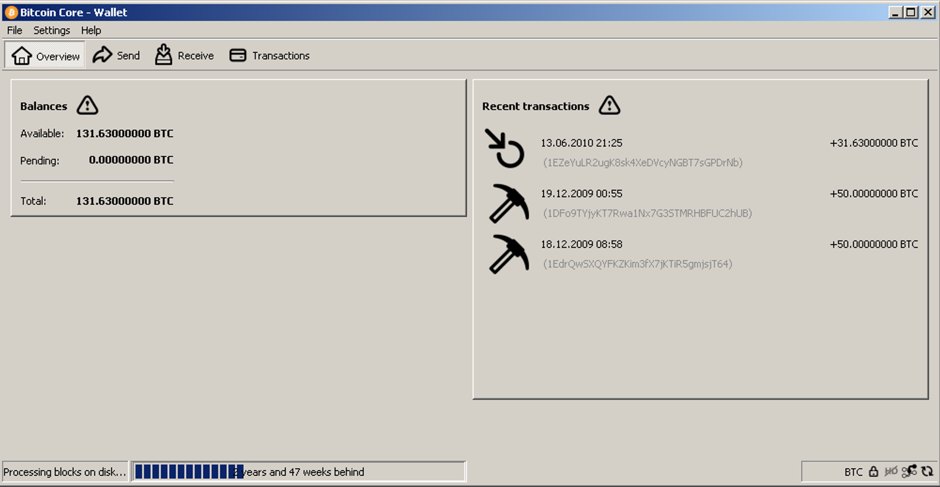Click the Balances out-of-sync warning icon
940x487 pixels.
click(x=88, y=106)
